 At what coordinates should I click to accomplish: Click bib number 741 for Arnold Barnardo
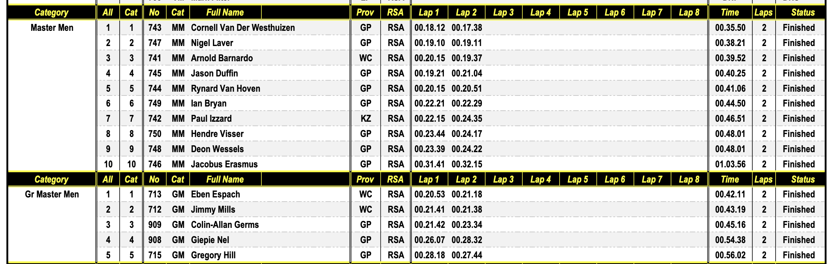click(x=155, y=58)
